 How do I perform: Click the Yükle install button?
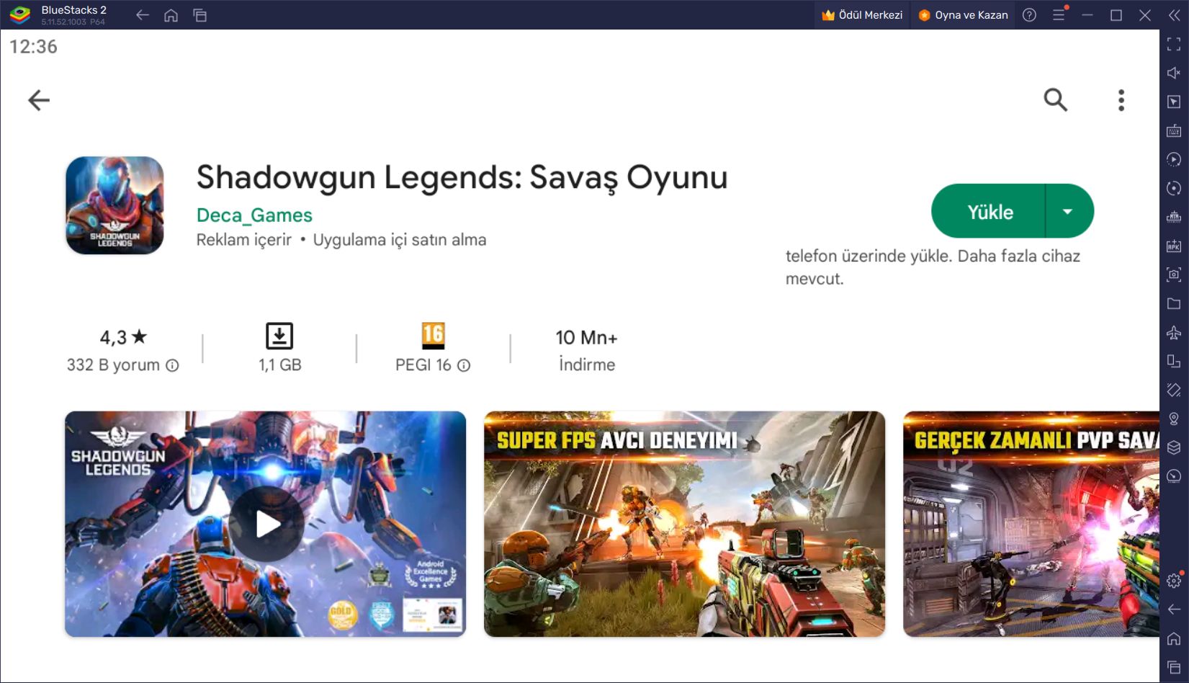coord(989,211)
